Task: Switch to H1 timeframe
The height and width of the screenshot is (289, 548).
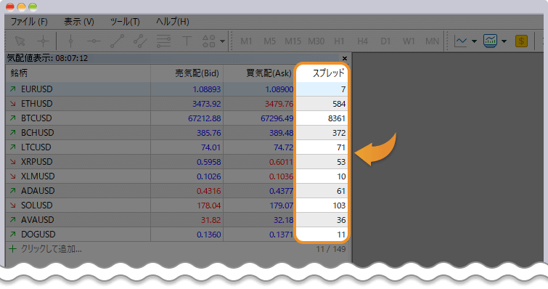Action: click(339, 41)
